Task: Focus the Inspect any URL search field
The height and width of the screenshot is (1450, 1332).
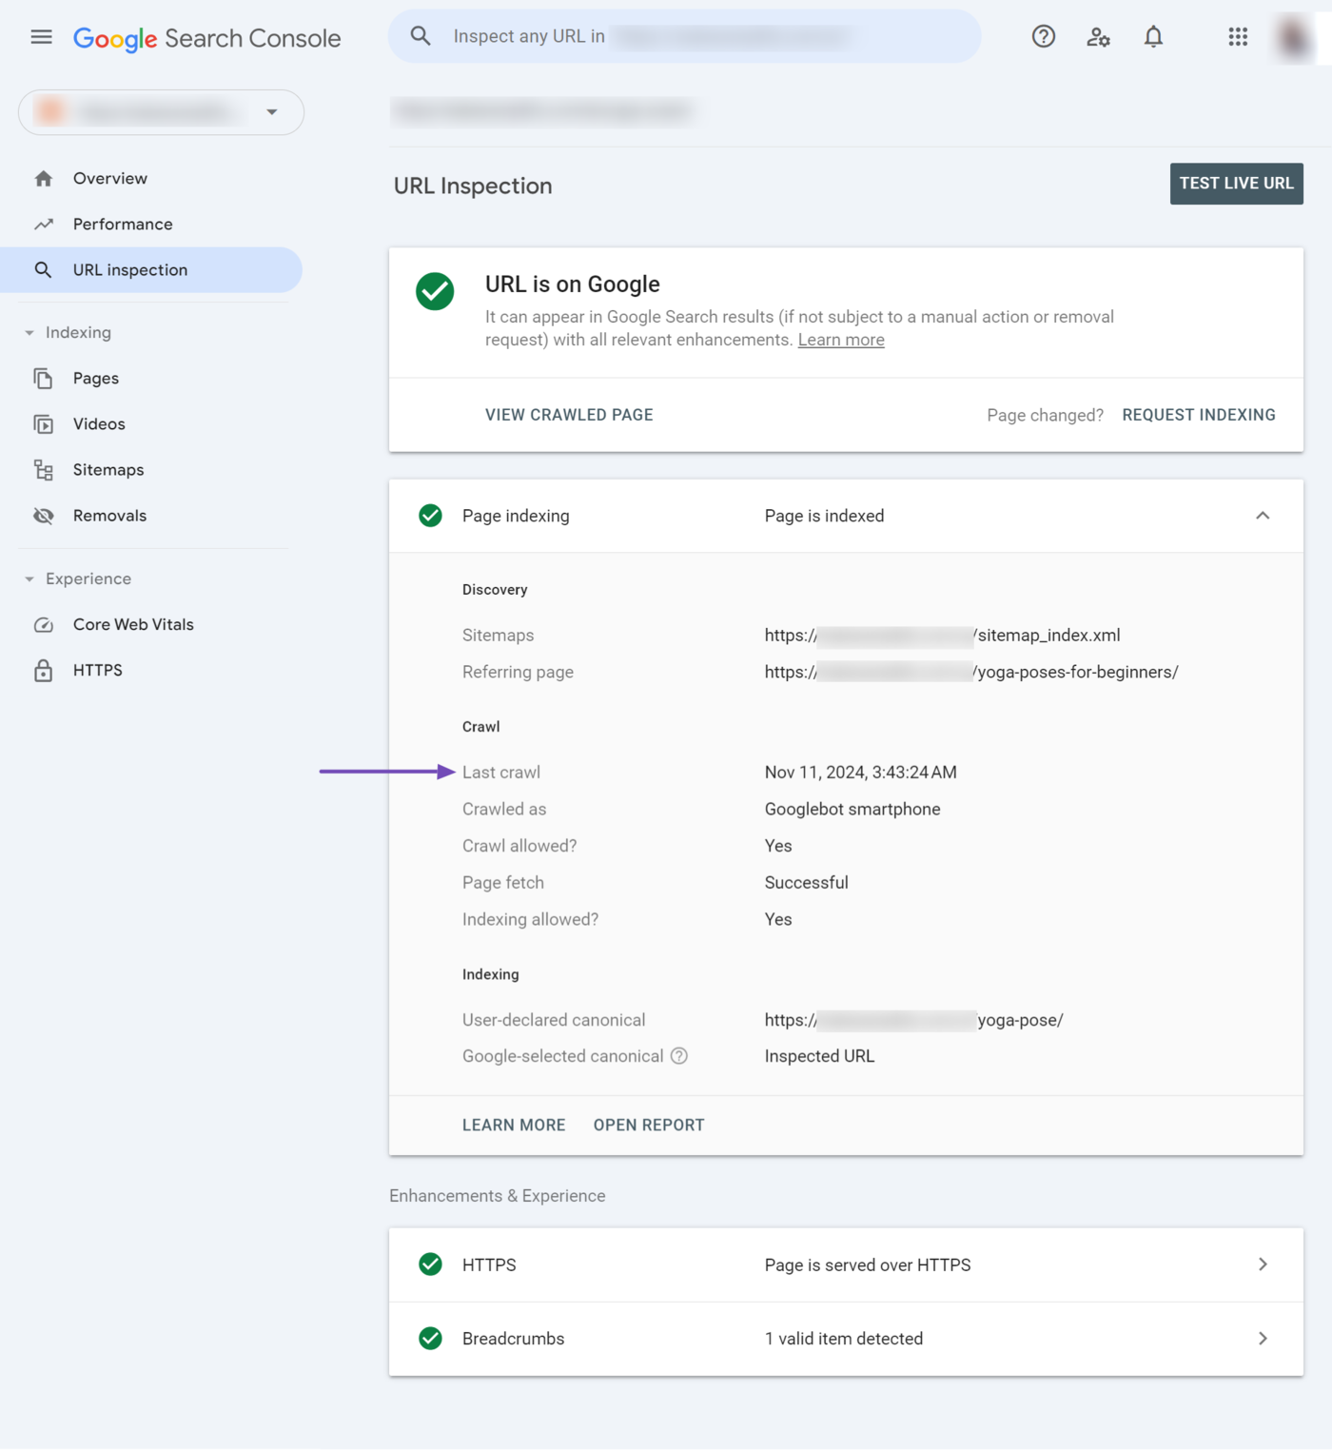Action: [x=685, y=37]
